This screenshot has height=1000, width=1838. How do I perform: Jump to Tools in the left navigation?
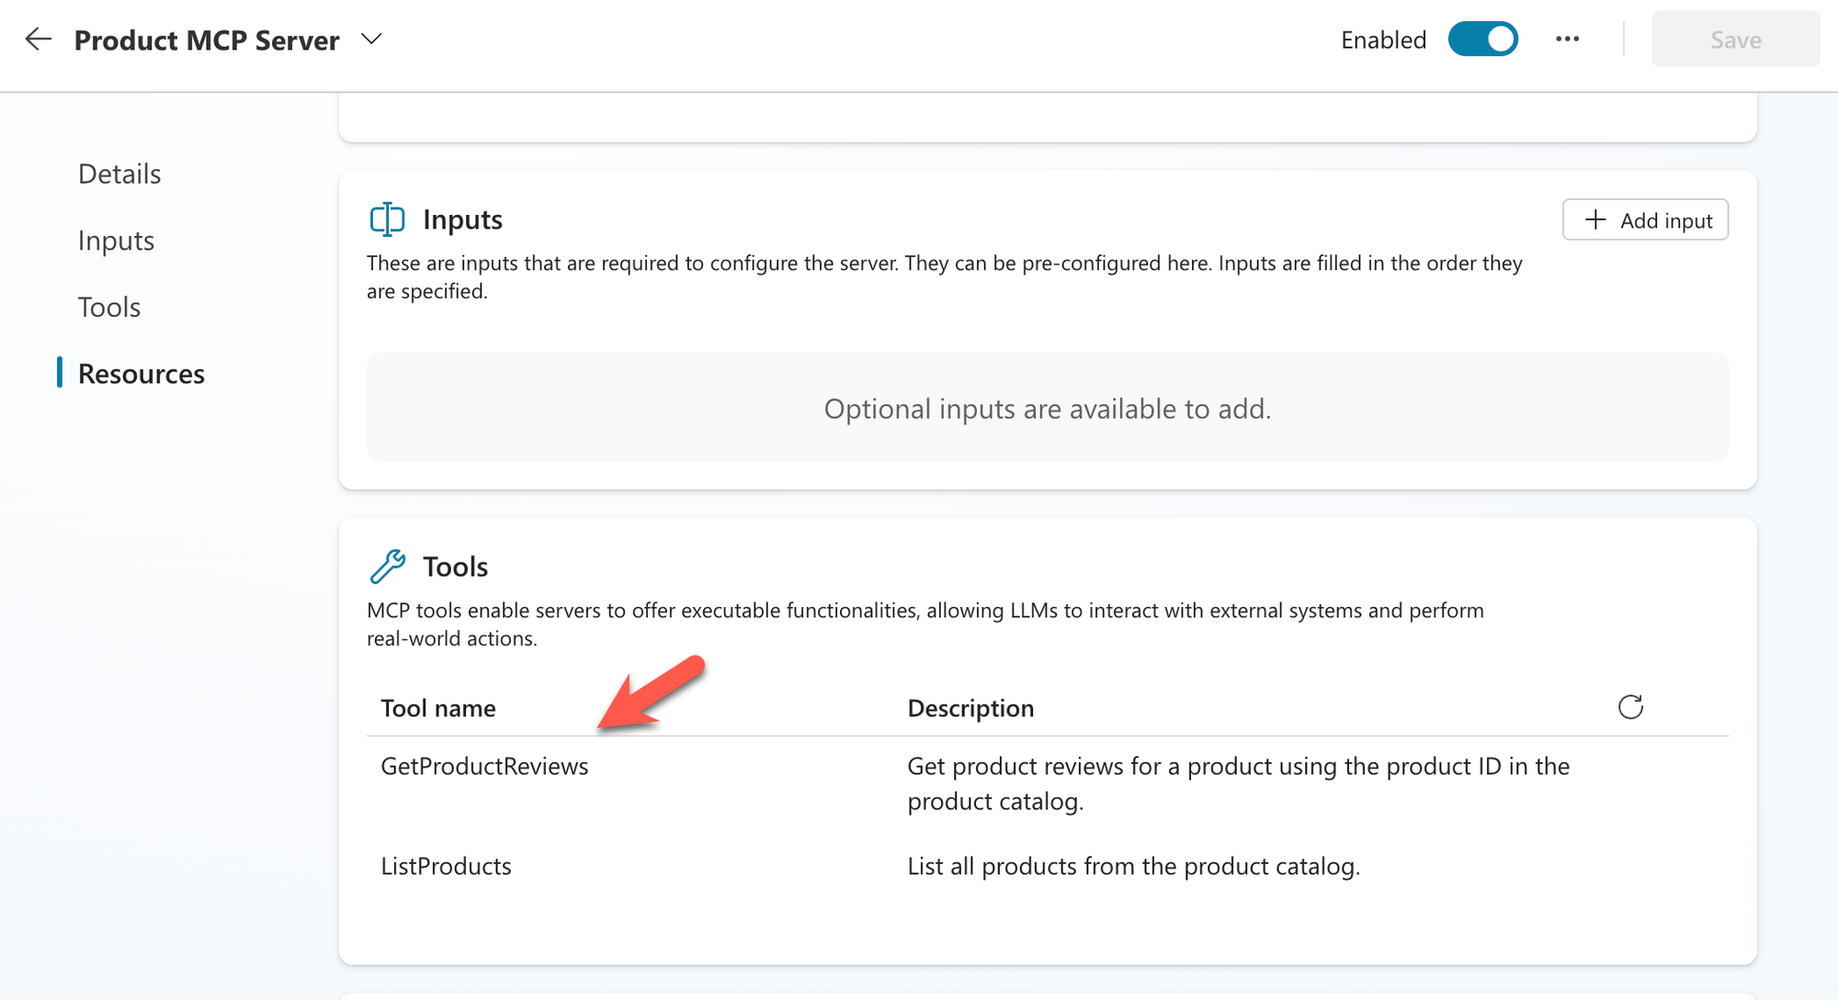(109, 307)
